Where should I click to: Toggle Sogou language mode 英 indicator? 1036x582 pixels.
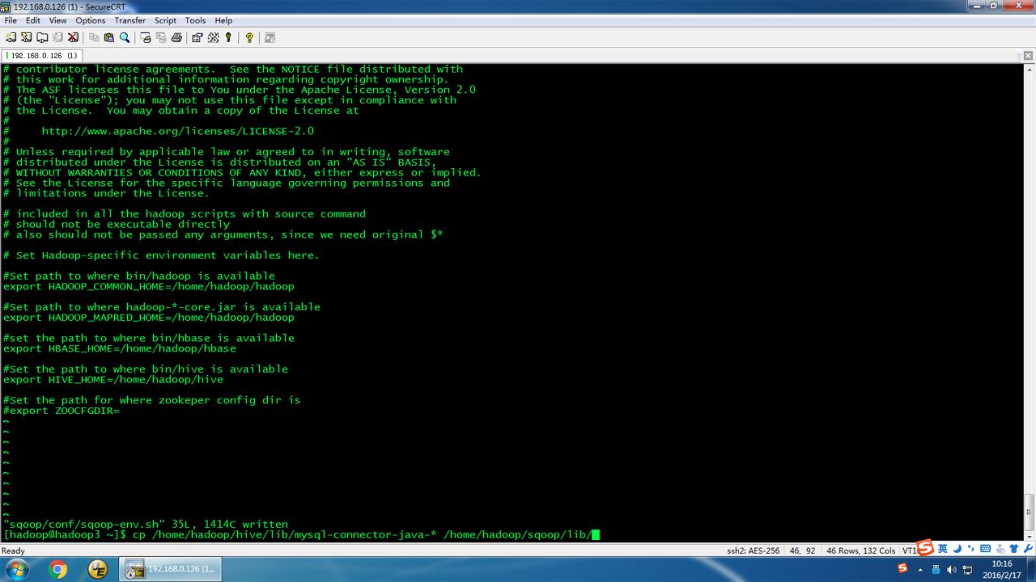pos(943,548)
